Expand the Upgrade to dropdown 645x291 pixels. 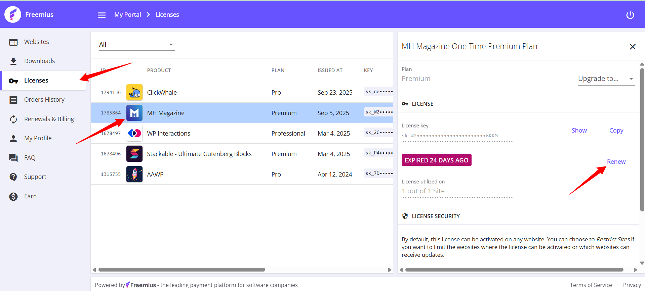click(x=606, y=79)
